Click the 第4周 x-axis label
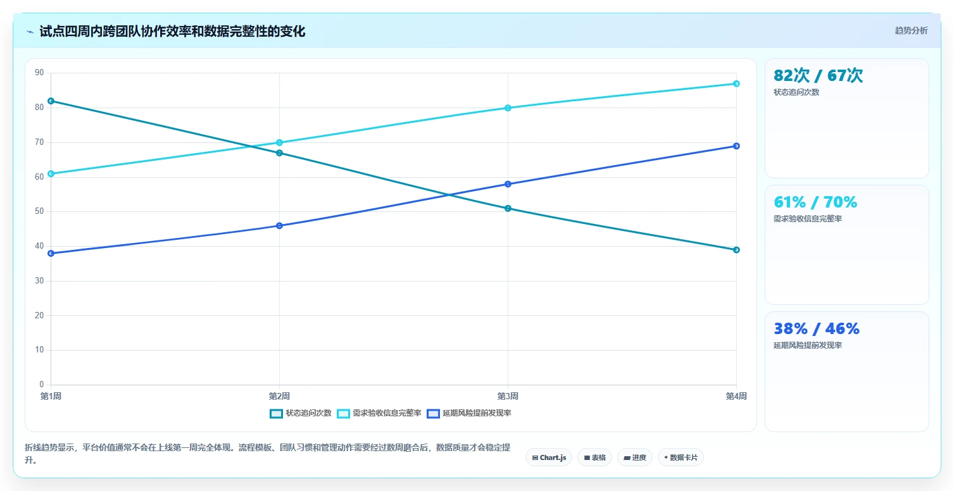 tap(736, 397)
